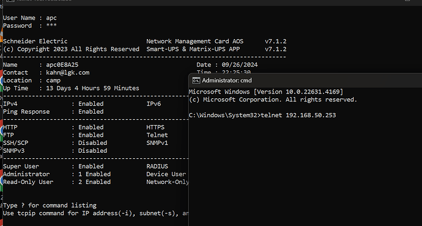The width and height of the screenshot is (422, 226).
Task: Click the IPv4 Enabled status
Action: pyautogui.click(x=91, y=104)
